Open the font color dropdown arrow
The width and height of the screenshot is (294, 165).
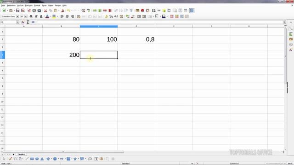pos(51,16)
